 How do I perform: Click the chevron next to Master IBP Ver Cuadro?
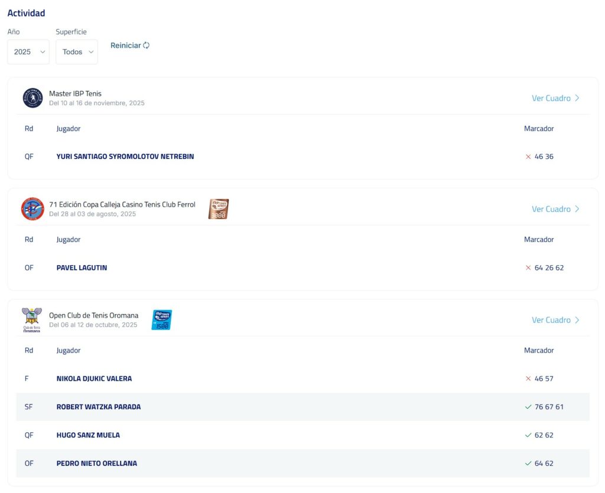pyautogui.click(x=577, y=99)
